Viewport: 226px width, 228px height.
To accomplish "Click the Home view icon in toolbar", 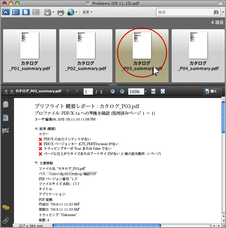I will click(6, 12).
